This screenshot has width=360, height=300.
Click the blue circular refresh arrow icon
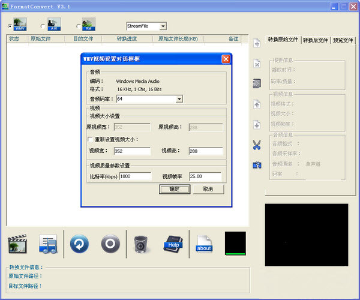pos(79,244)
